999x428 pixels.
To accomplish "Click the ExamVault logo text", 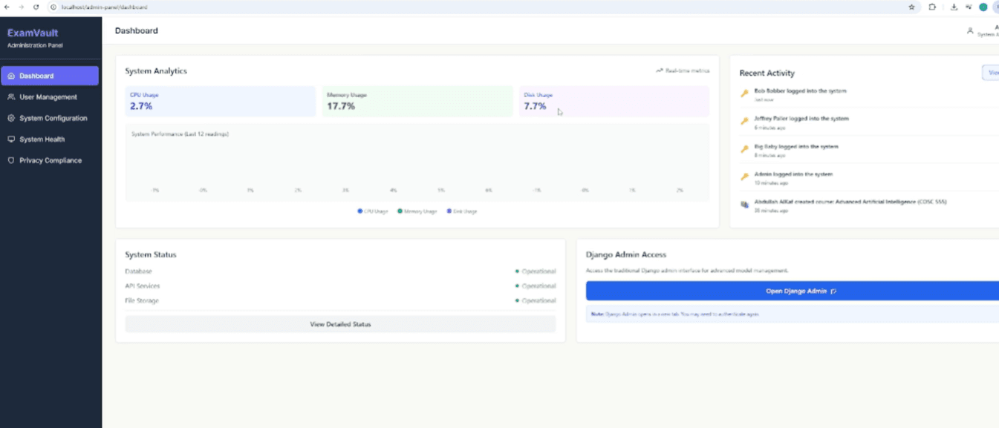I will click(x=33, y=33).
